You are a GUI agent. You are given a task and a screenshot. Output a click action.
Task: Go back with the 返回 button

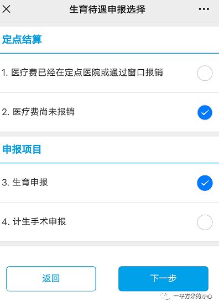click(x=51, y=279)
